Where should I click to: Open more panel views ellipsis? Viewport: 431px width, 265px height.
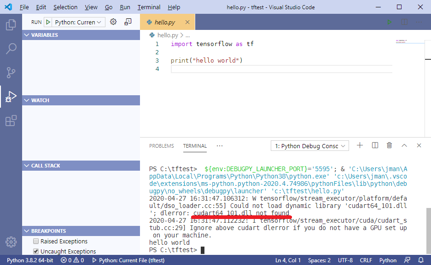[x=220, y=146]
